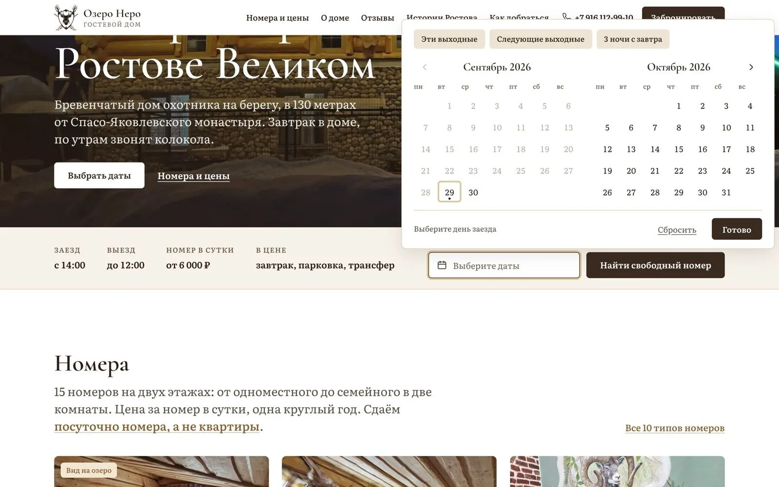This screenshot has width=779, height=487.
Task: Open the 'Выберите даты' date field
Action: 504,265
